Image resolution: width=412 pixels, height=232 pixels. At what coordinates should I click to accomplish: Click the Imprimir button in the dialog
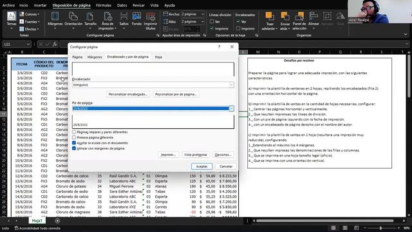pos(168,155)
